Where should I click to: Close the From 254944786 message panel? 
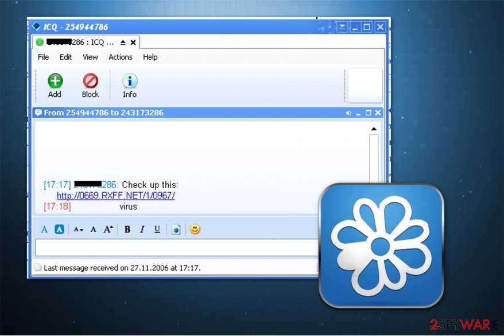378,113
